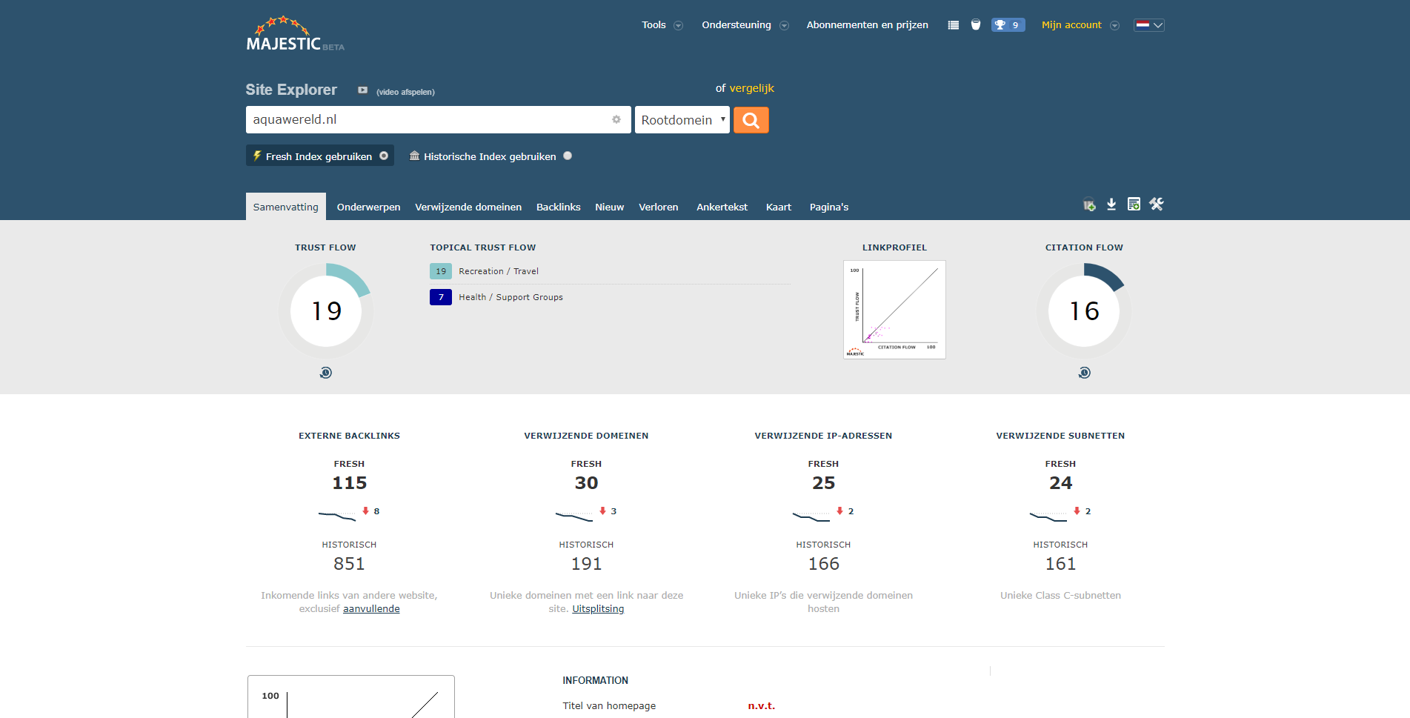Click the orange magnifier search button
The width and height of the screenshot is (1410, 718).
751,120
